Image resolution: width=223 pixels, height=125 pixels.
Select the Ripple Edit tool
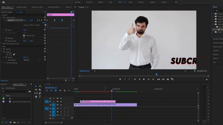pos(36,90)
